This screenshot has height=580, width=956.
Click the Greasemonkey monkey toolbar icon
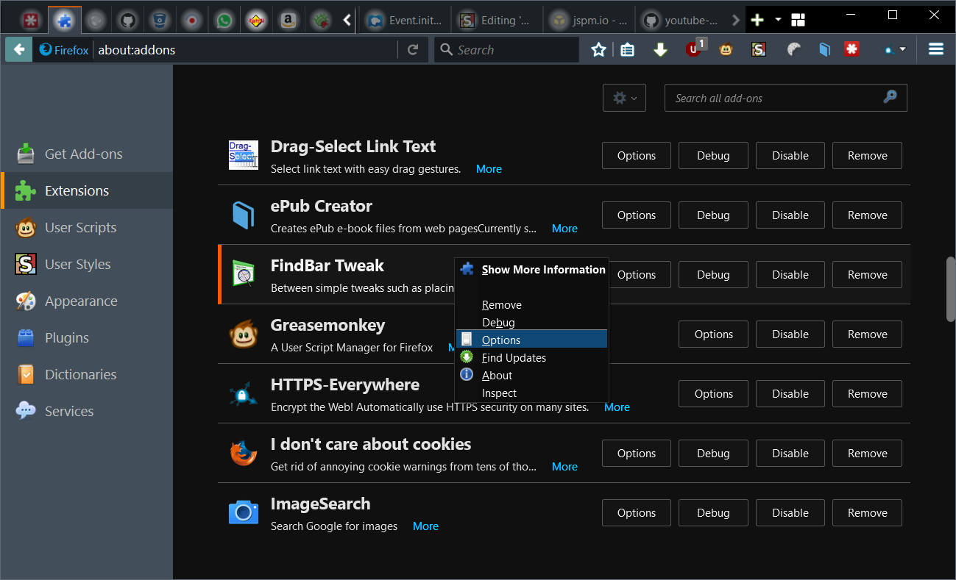click(726, 49)
